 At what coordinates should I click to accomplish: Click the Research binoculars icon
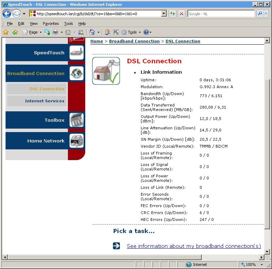(81, 32)
